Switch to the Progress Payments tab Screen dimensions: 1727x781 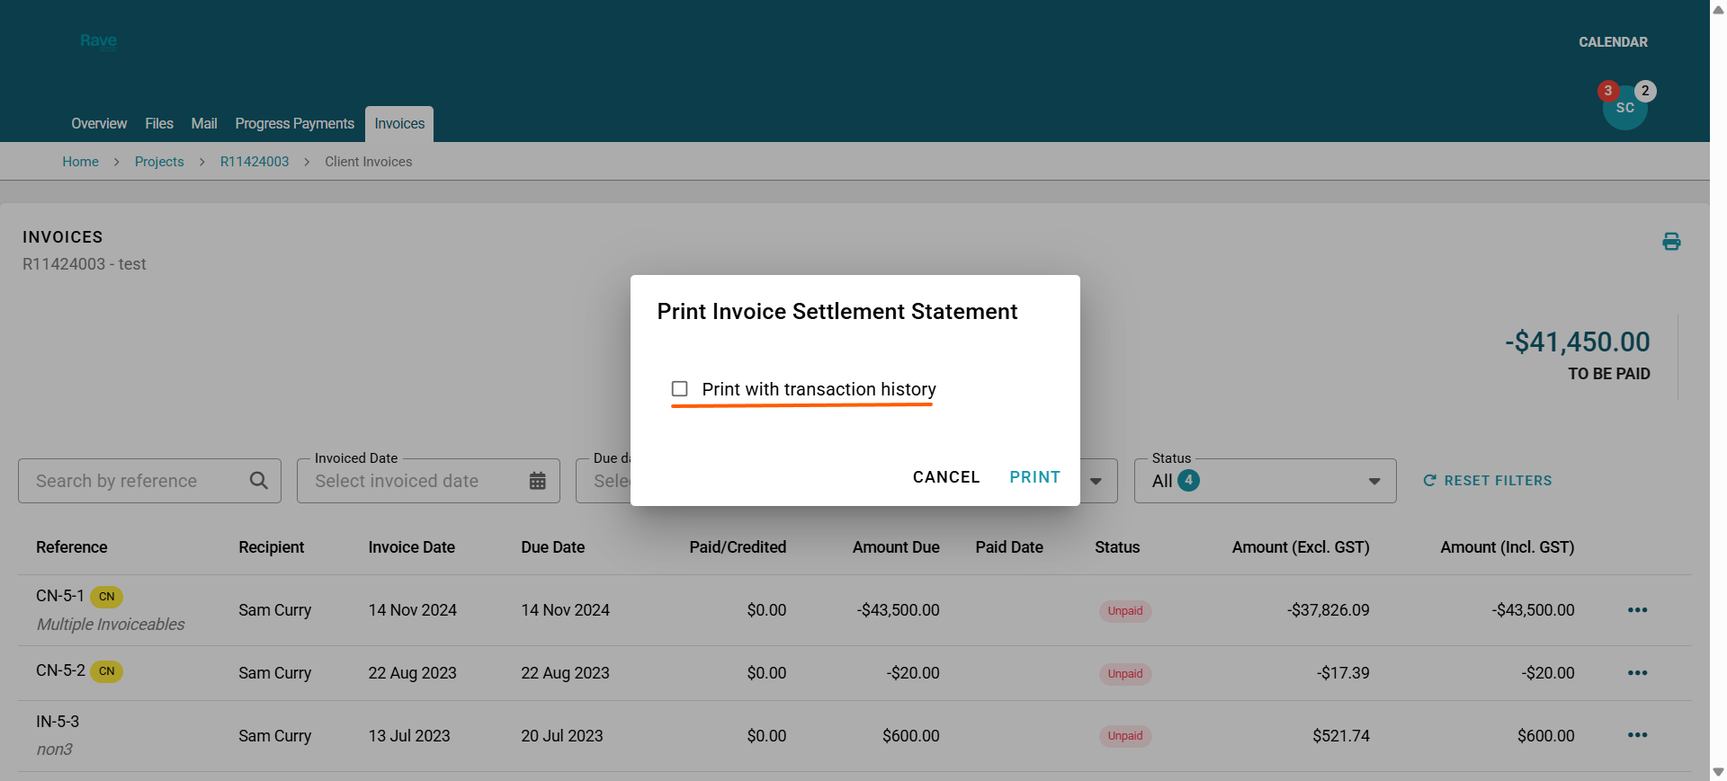294,124
